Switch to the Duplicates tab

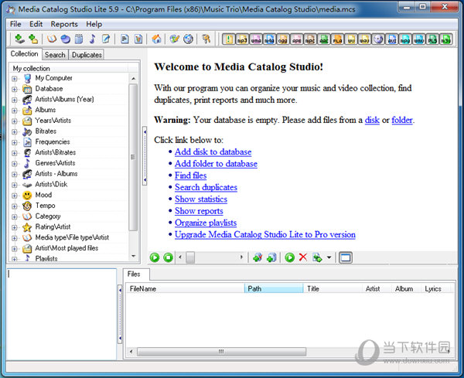[x=87, y=55]
